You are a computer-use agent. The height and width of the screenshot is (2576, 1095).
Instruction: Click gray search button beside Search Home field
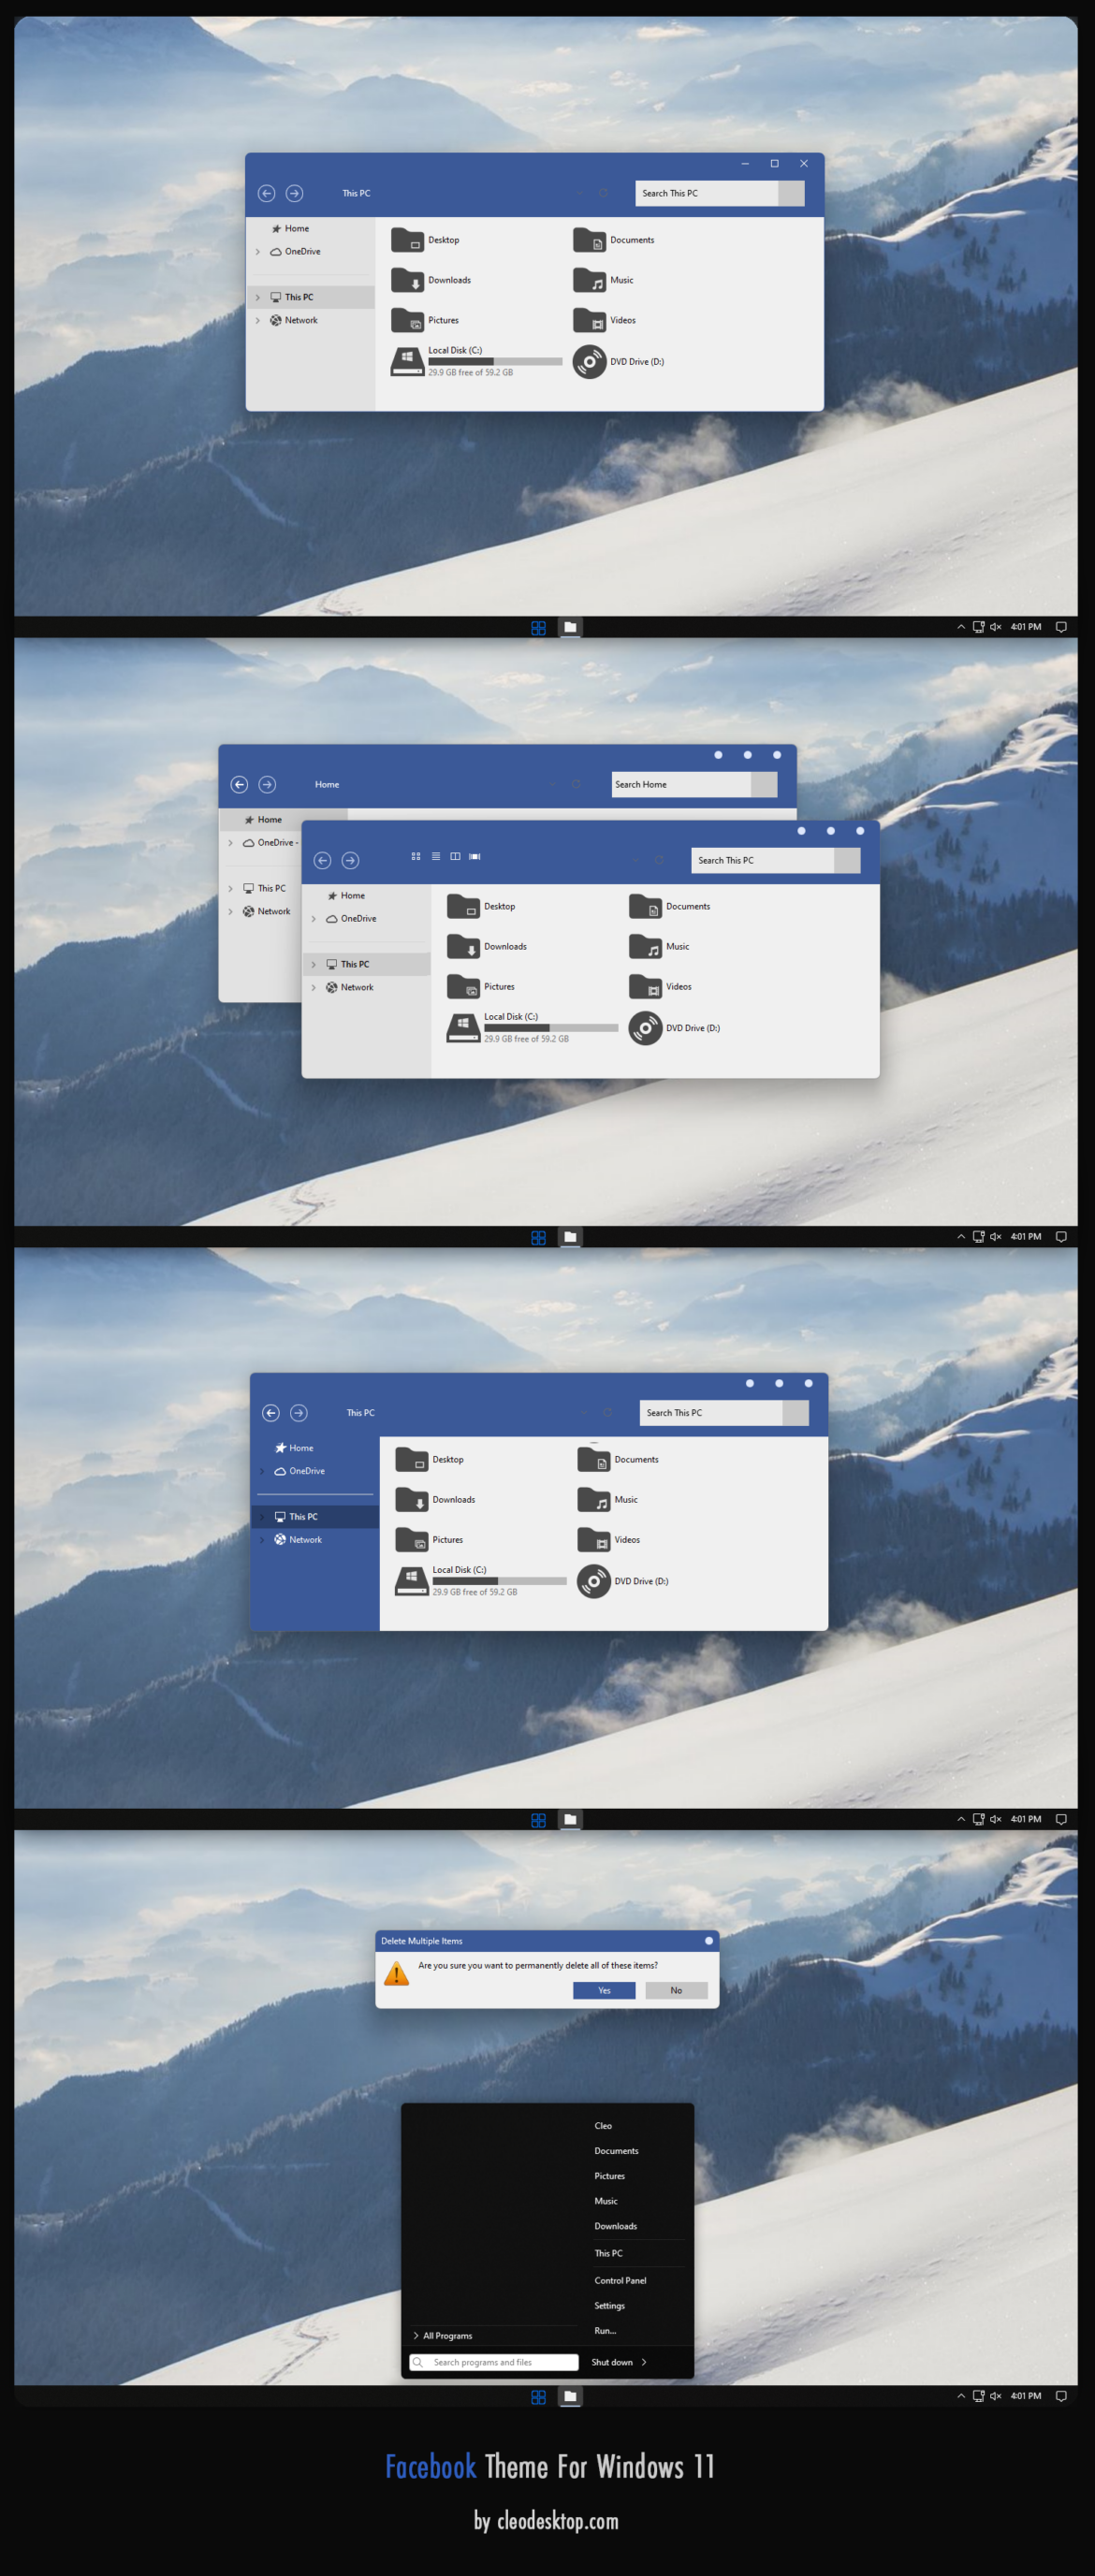coord(764,784)
